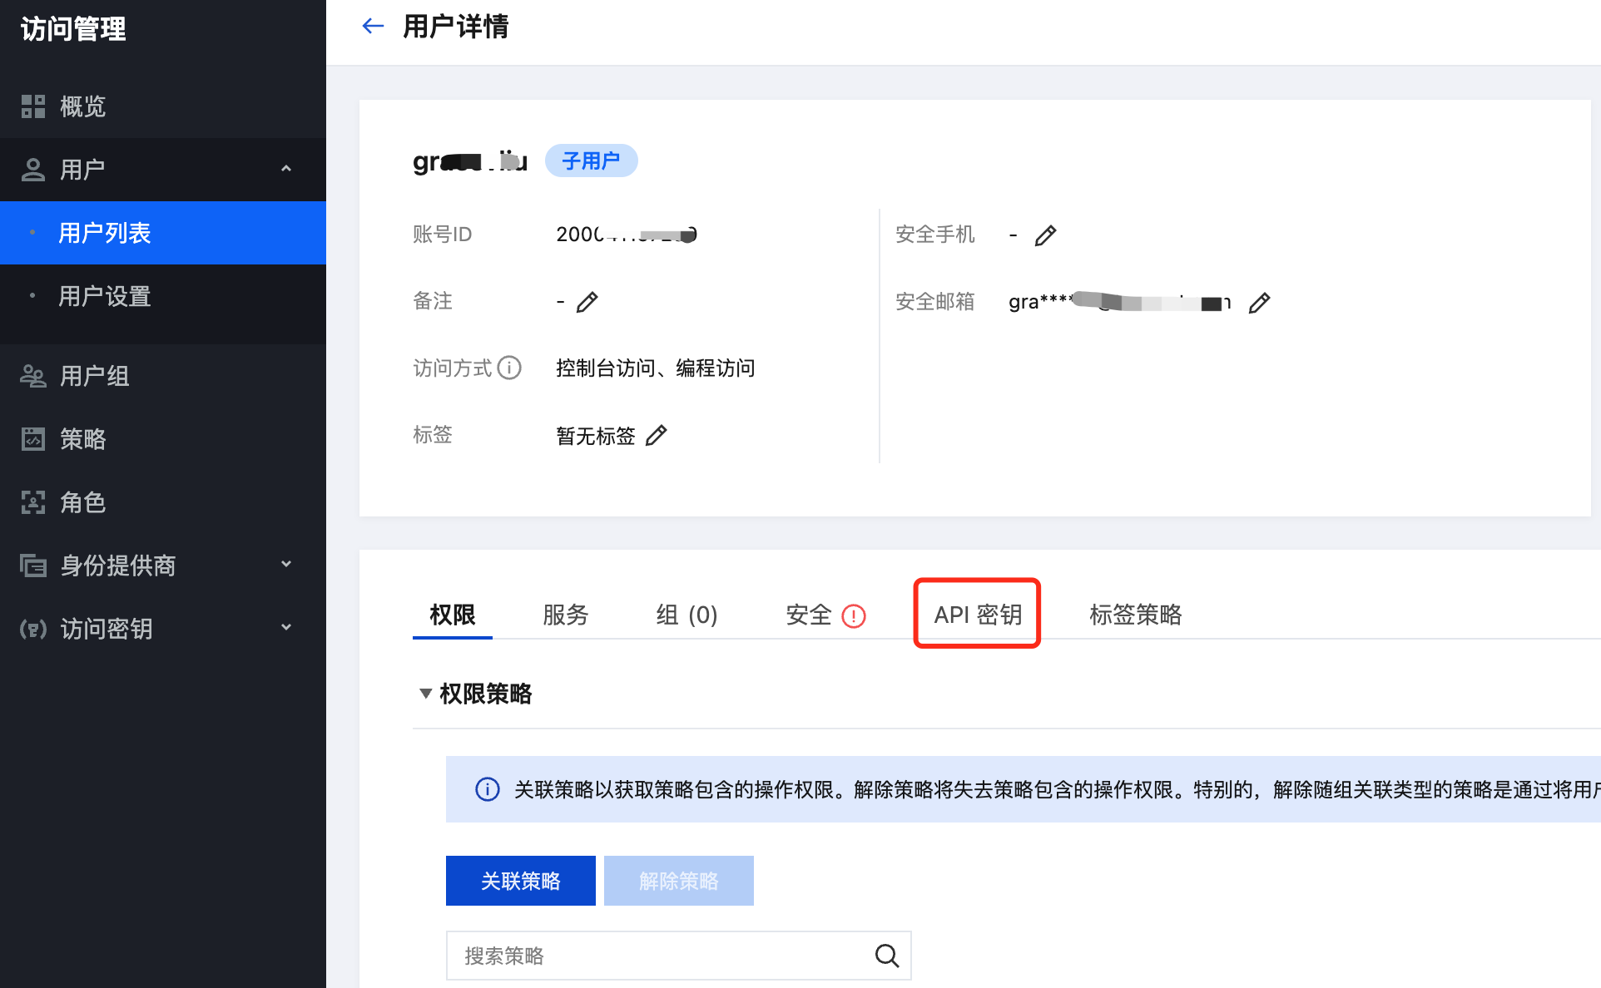Click the pencil icon beside 安全邮箱
1601x988 pixels.
click(x=1259, y=303)
